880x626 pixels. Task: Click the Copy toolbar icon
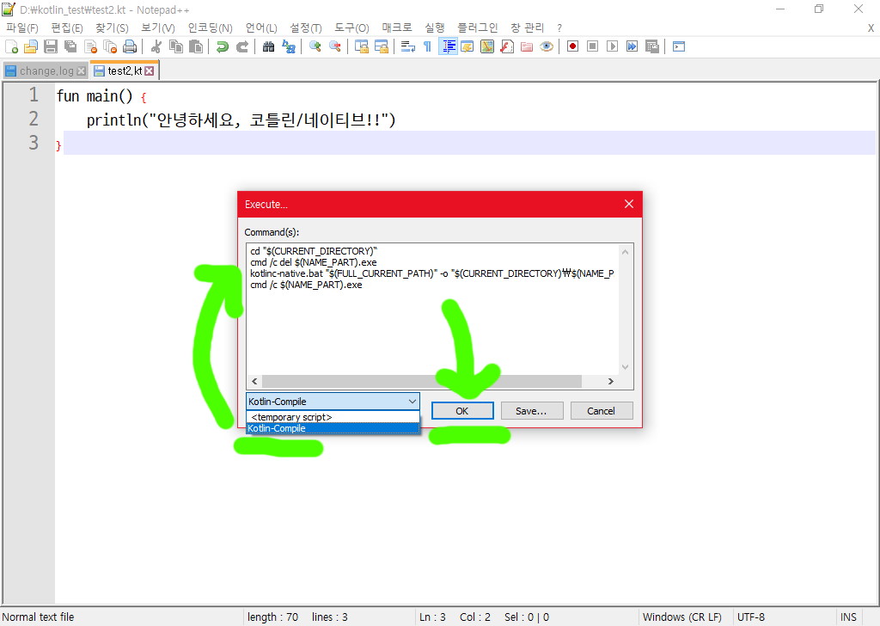176,46
